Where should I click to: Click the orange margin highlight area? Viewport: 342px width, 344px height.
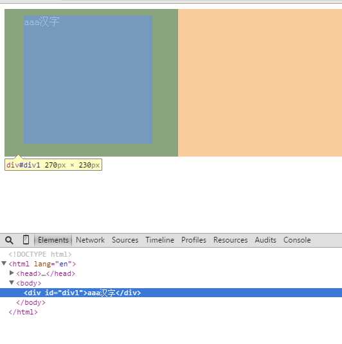260,83
